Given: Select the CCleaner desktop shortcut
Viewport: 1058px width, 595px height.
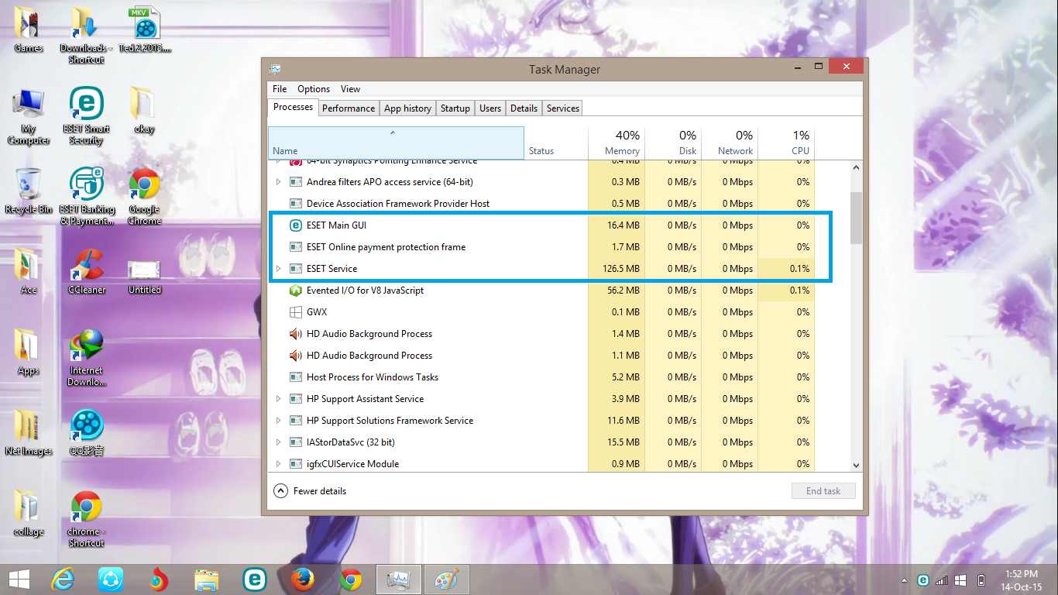Looking at the screenshot, I should pyautogui.click(x=86, y=271).
